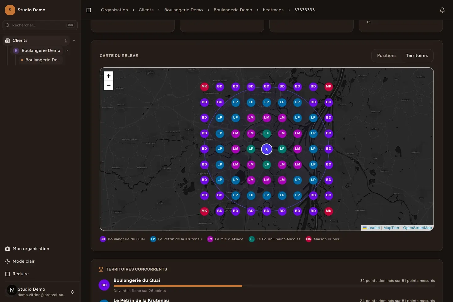Go to heatmaps in the breadcrumb
Image resolution: width=453 pixels, height=302 pixels.
point(273,10)
